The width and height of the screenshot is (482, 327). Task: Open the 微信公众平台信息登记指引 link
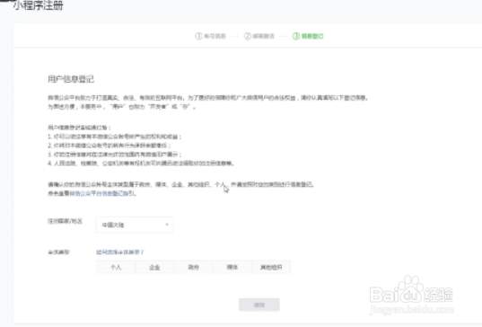[102, 193]
